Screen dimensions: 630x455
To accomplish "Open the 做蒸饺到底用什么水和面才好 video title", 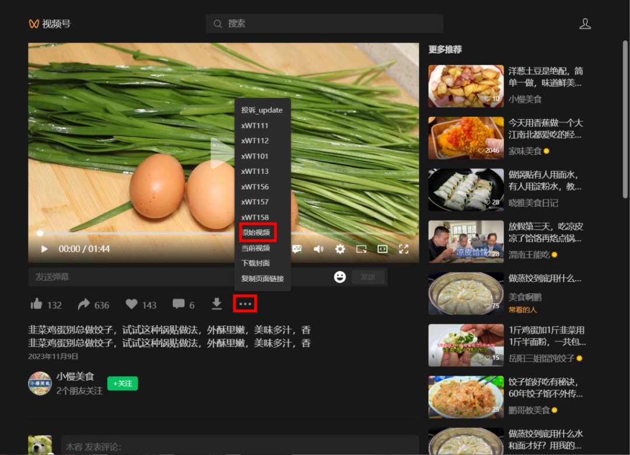I will (x=545, y=440).
